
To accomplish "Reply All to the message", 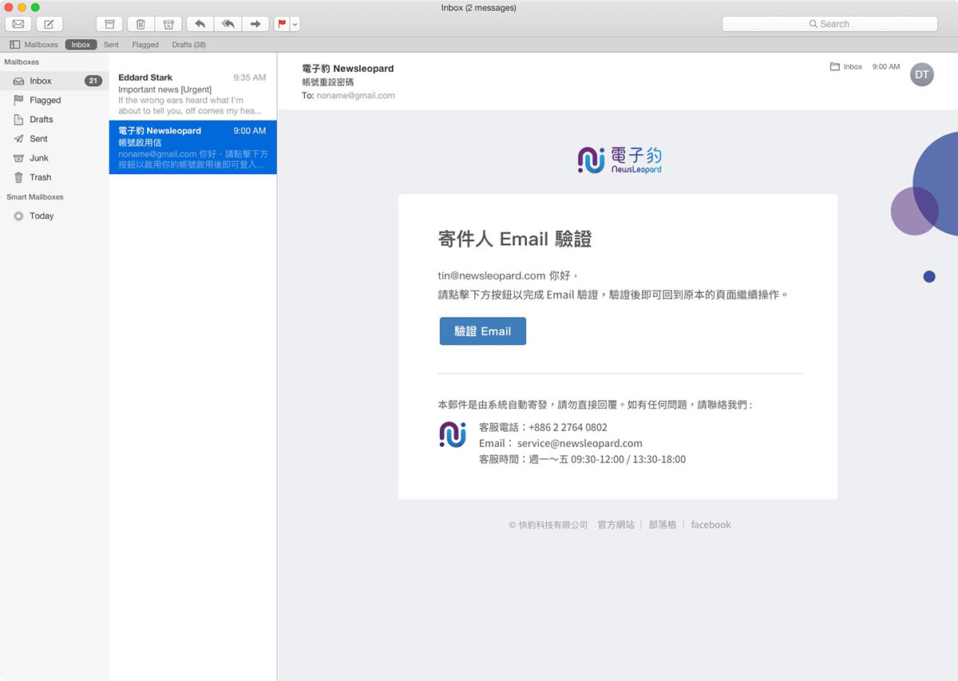I will coord(228,24).
